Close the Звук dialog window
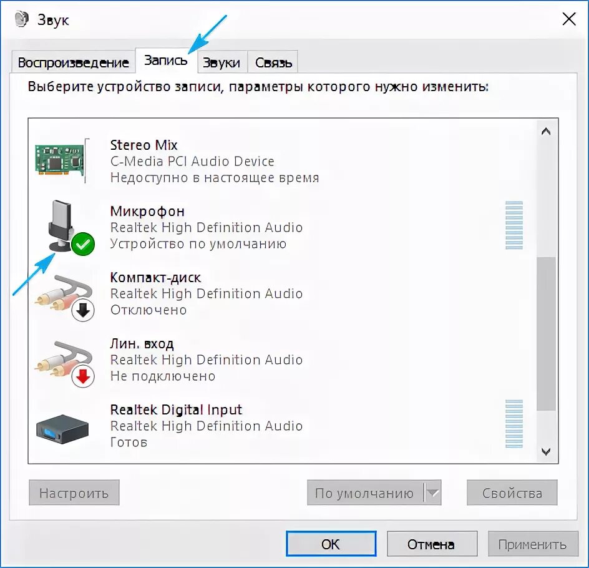The width and height of the screenshot is (589, 568). point(569,19)
